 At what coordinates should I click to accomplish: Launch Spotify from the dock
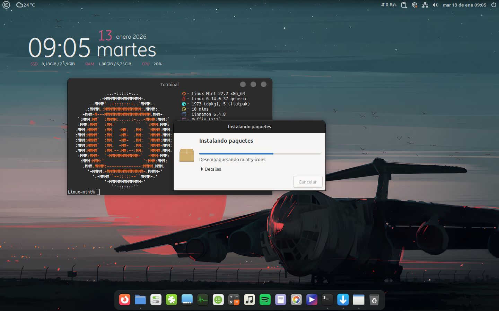(265, 300)
